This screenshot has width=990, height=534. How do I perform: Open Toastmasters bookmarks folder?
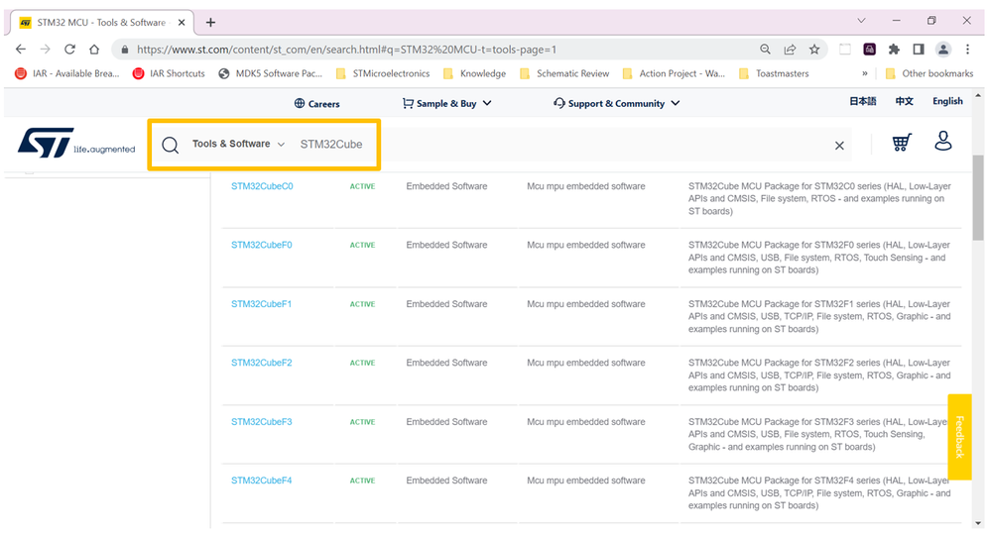coord(774,73)
